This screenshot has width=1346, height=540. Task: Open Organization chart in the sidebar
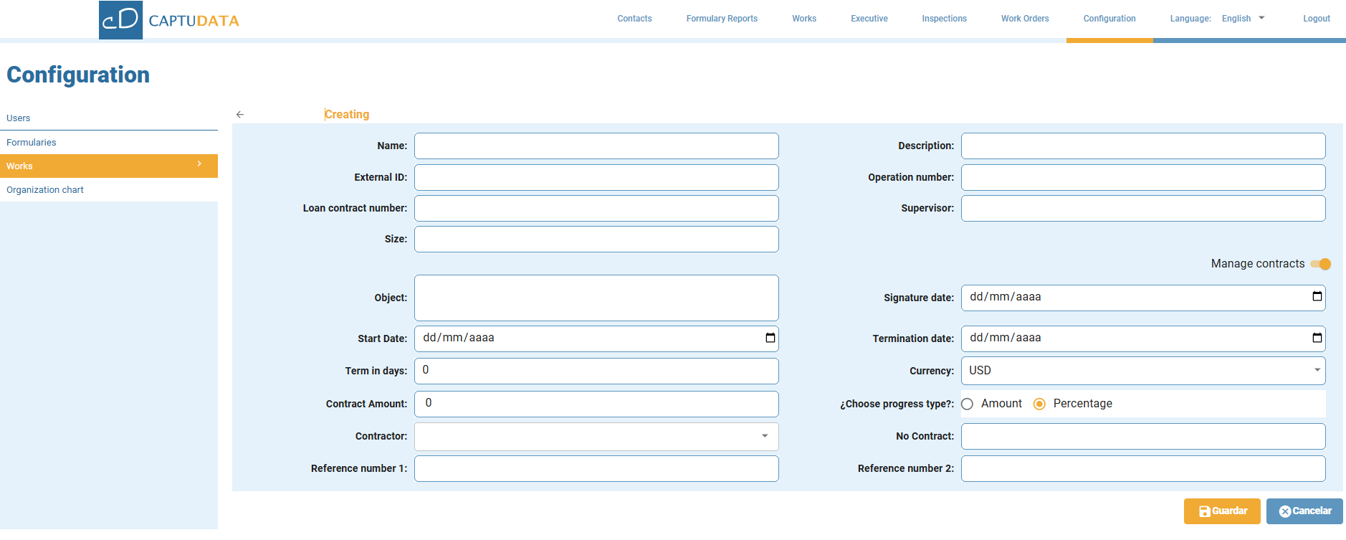45,190
